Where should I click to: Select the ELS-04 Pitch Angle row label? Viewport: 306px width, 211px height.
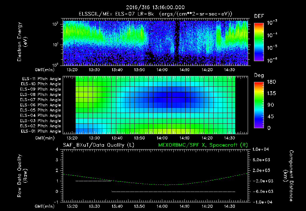pos(40,115)
